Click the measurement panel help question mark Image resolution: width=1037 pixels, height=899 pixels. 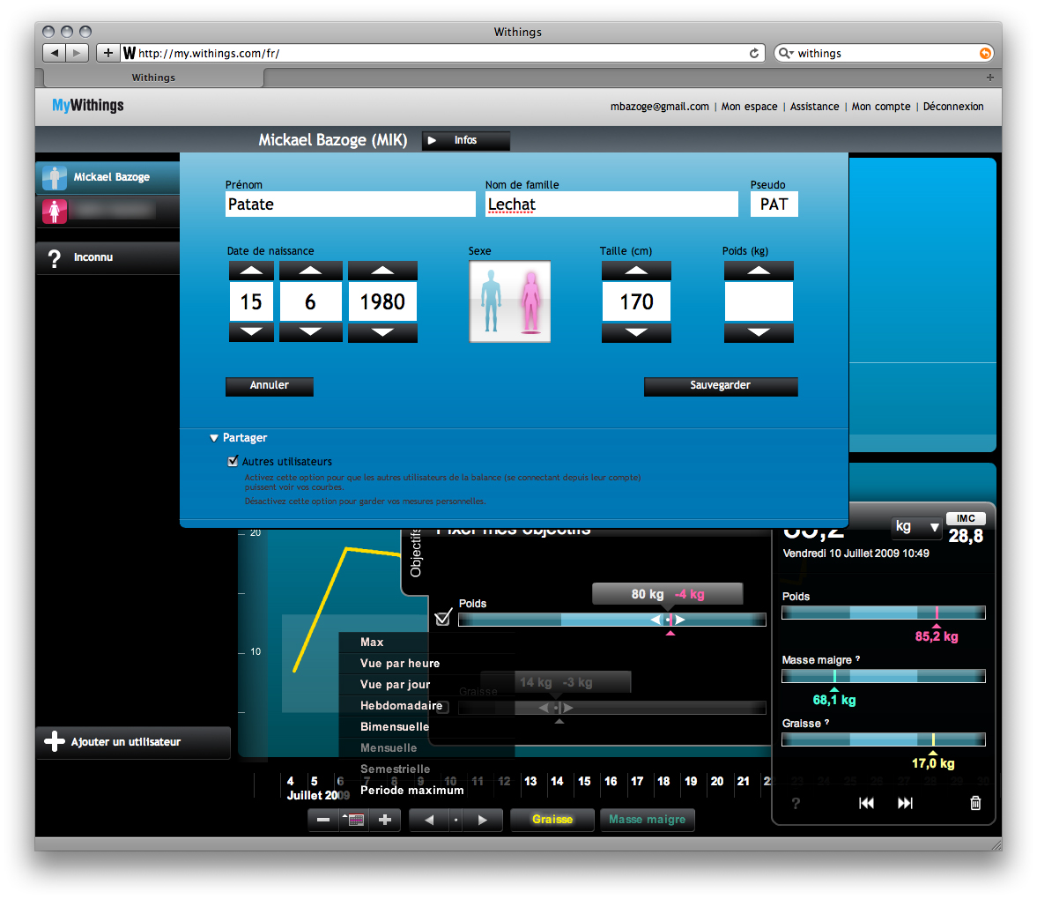[796, 803]
